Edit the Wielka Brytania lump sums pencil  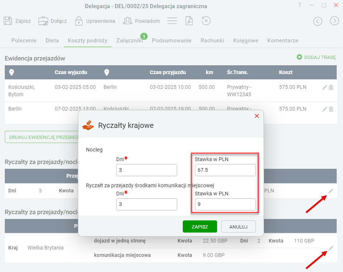click(330, 248)
